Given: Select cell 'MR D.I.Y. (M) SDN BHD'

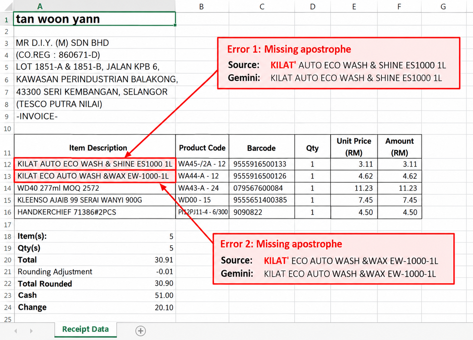Looking at the screenshot, I should [95, 43].
